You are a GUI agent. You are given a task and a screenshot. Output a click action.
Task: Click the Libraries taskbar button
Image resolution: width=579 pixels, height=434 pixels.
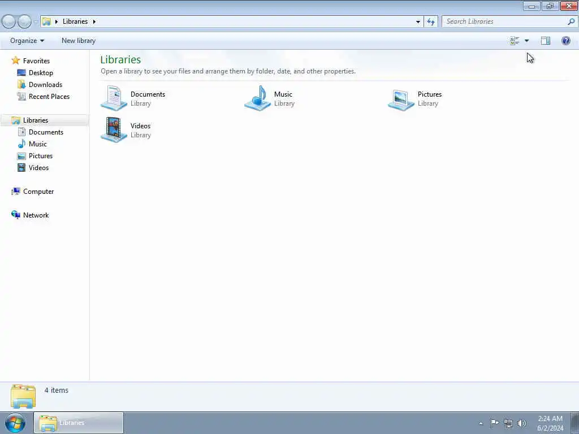[x=79, y=423]
